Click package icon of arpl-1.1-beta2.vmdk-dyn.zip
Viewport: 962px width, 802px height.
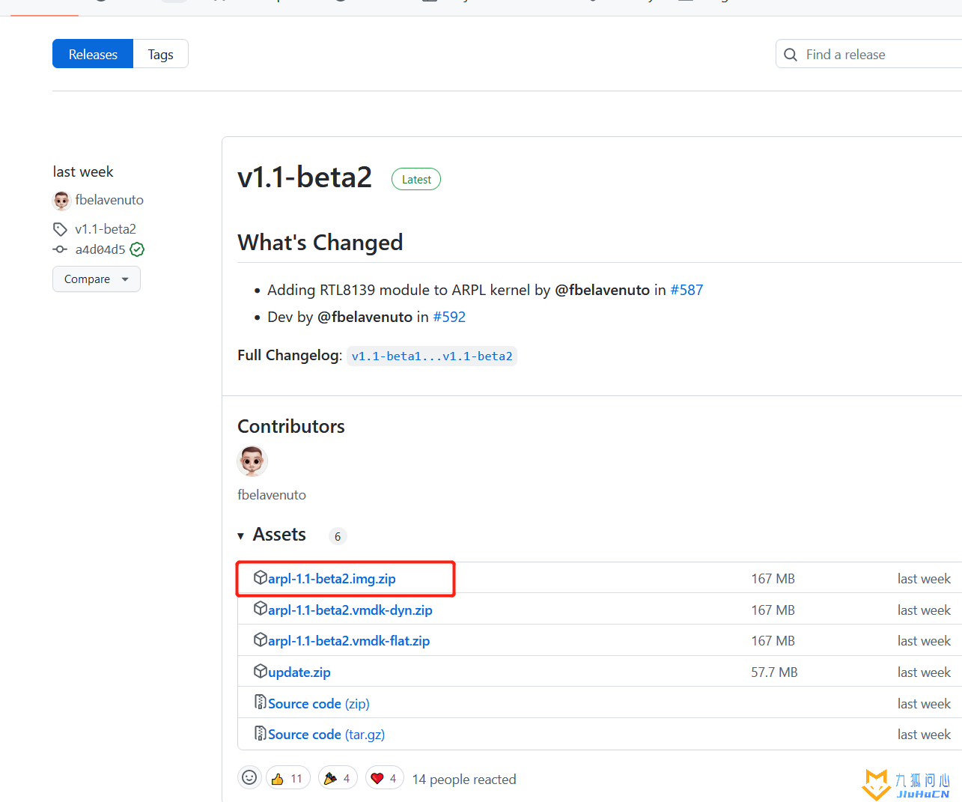click(x=261, y=609)
